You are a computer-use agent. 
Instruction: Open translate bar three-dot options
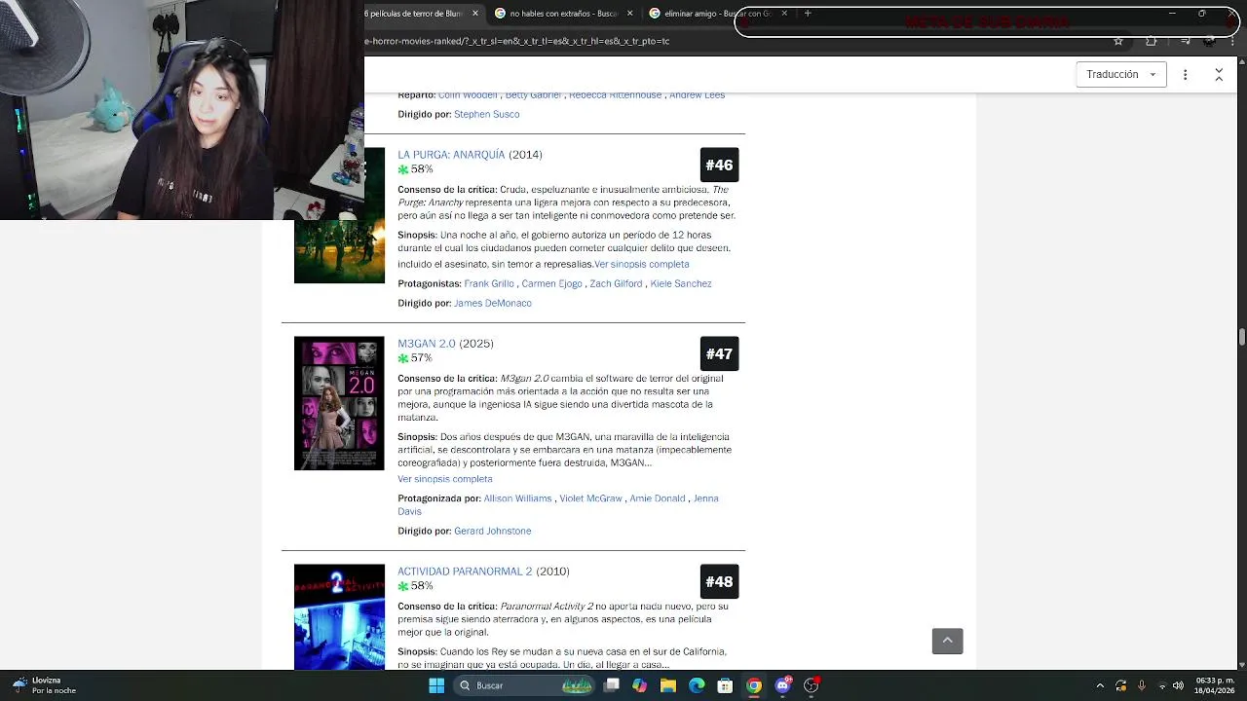[x=1186, y=75]
